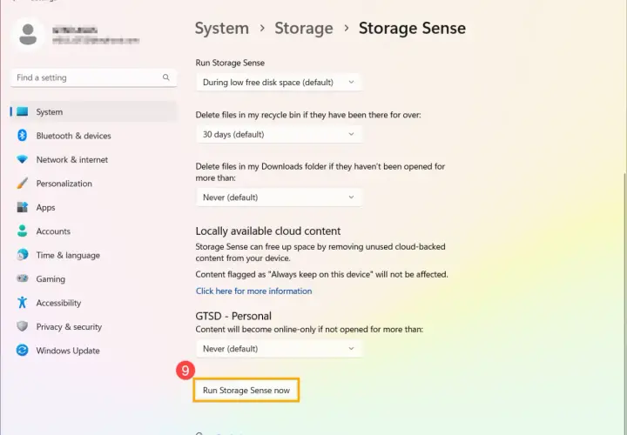Focus the Find a setting search box
This screenshot has width=627, height=435.
coord(93,77)
